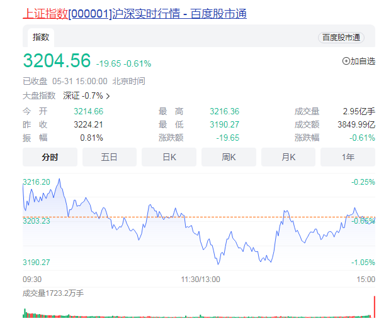Image resolution: width=391 pixels, height=326 pixels.
Task: Click the 今开 value 3214.66
Action: click(x=88, y=111)
